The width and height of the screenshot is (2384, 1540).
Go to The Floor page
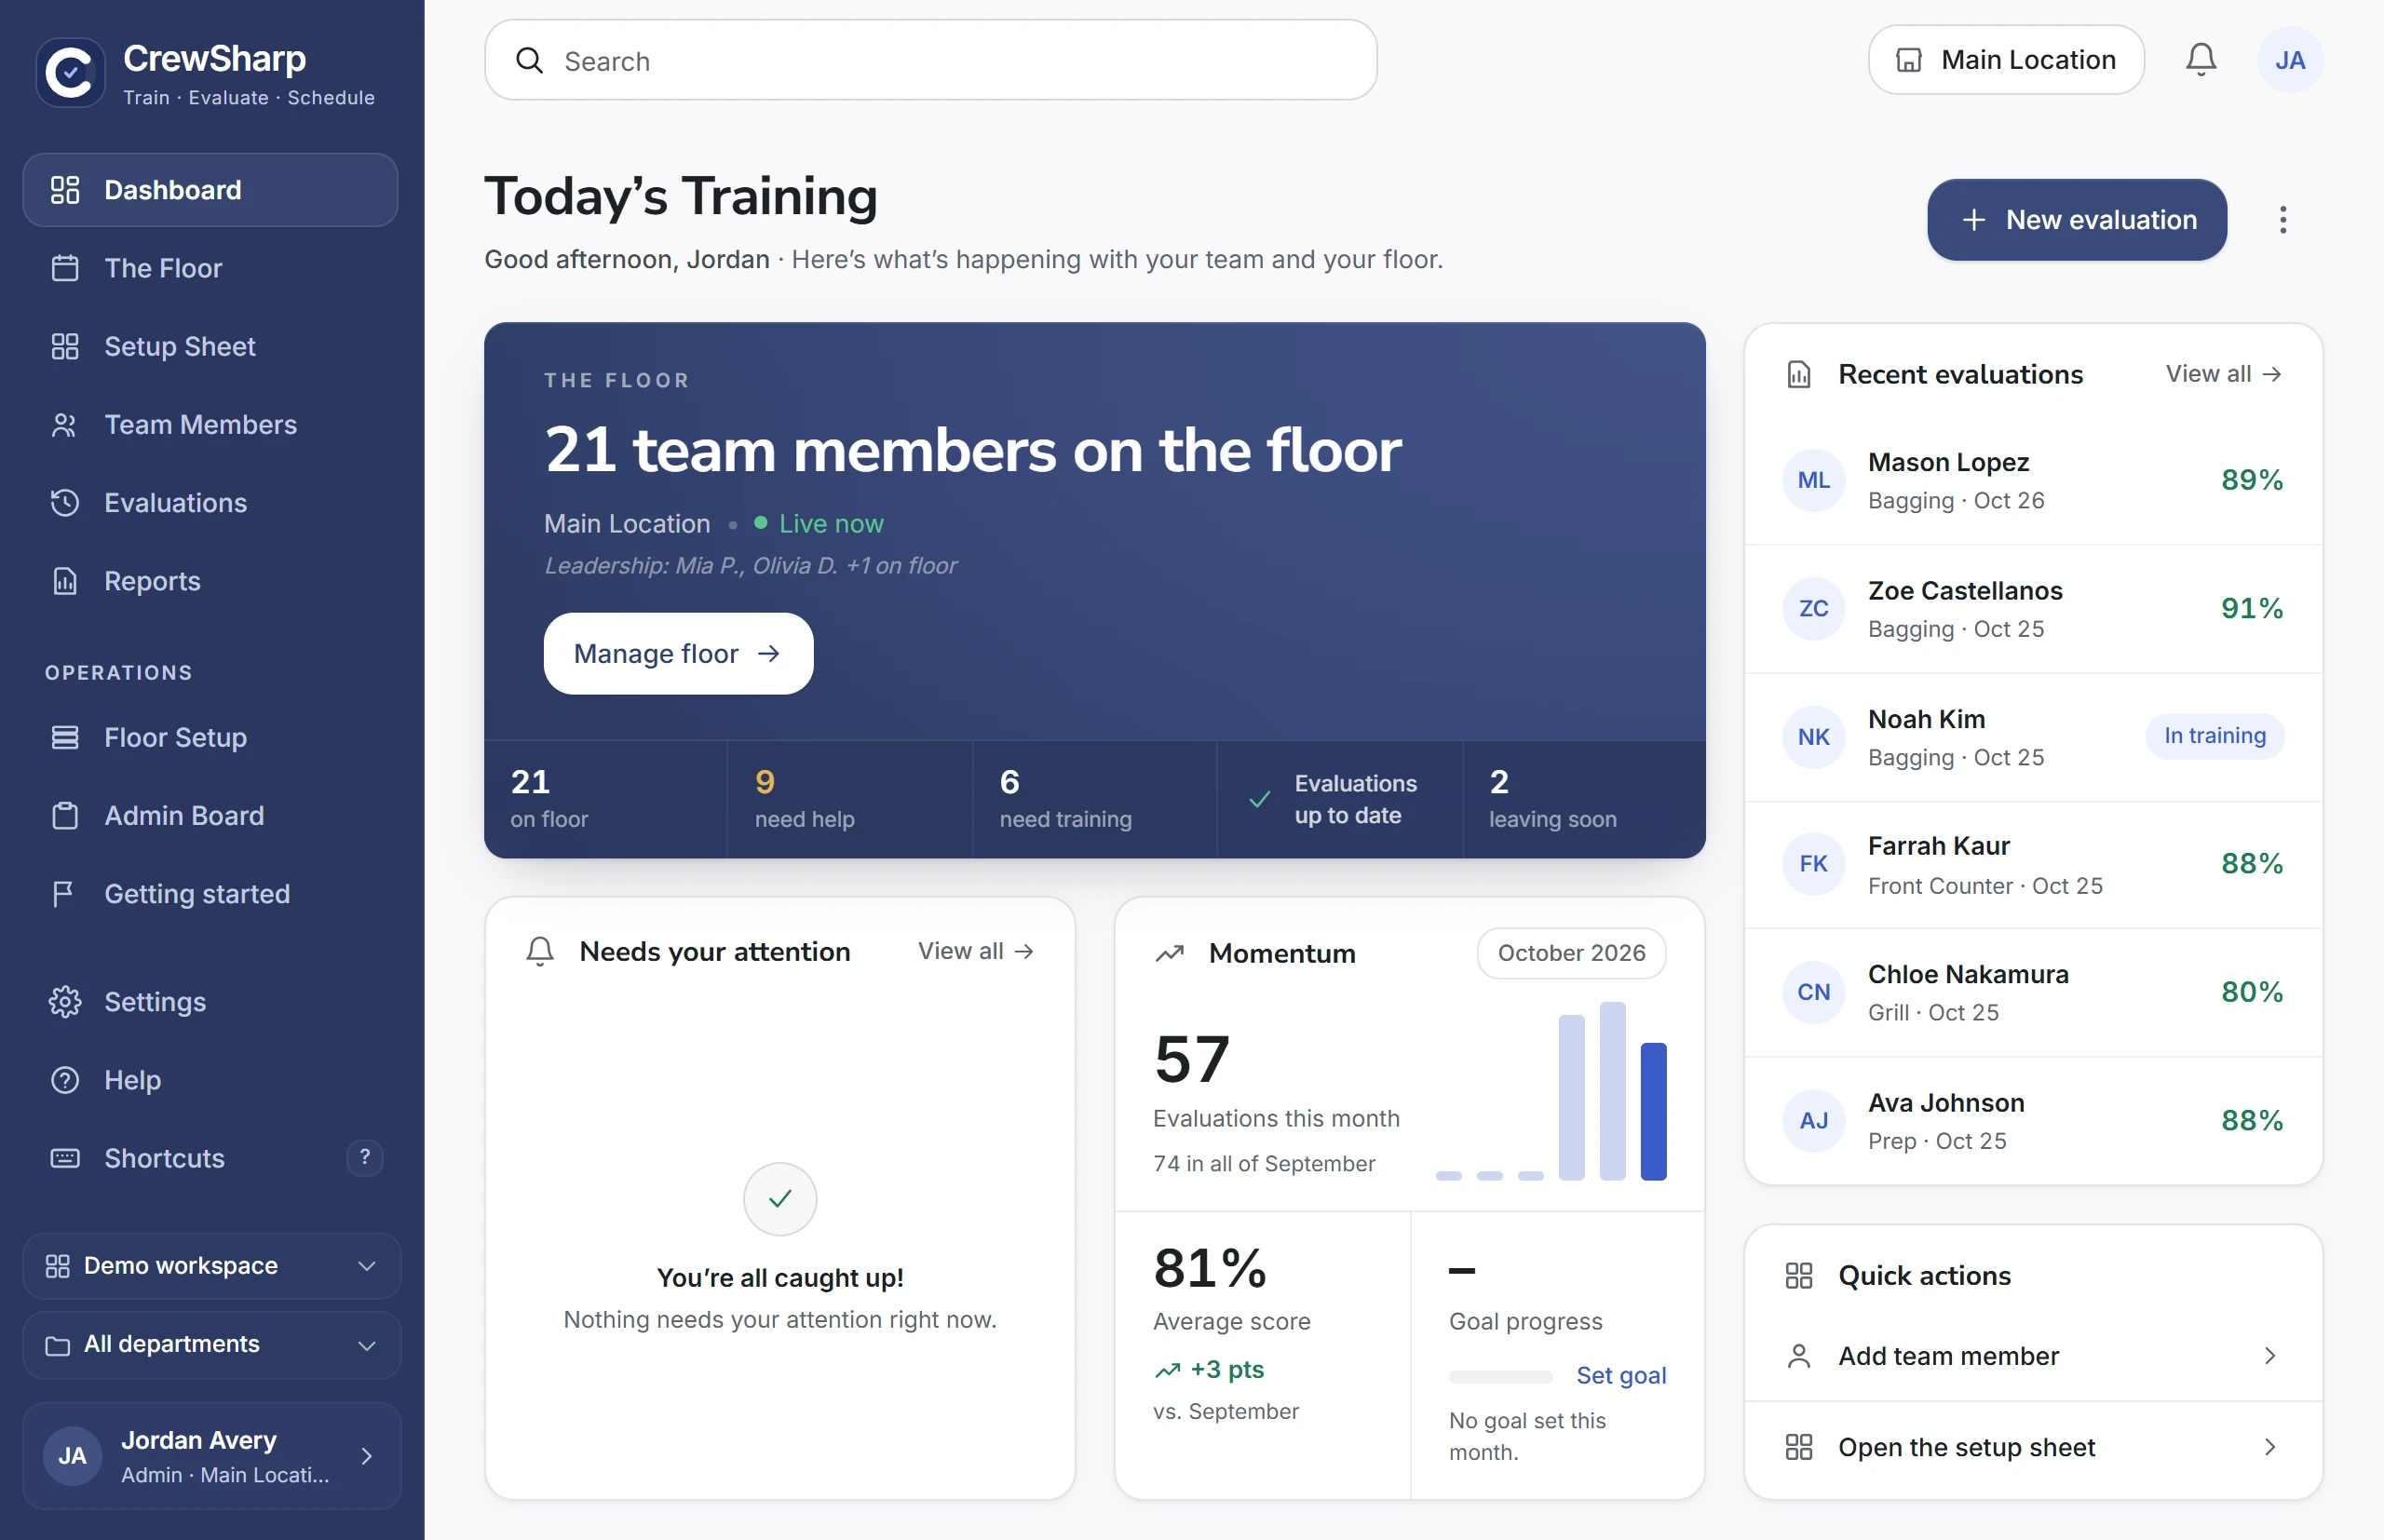click(210, 268)
